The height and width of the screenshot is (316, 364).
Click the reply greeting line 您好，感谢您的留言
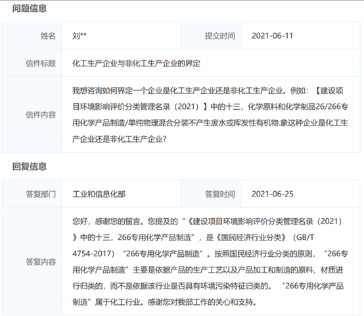coord(207,221)
